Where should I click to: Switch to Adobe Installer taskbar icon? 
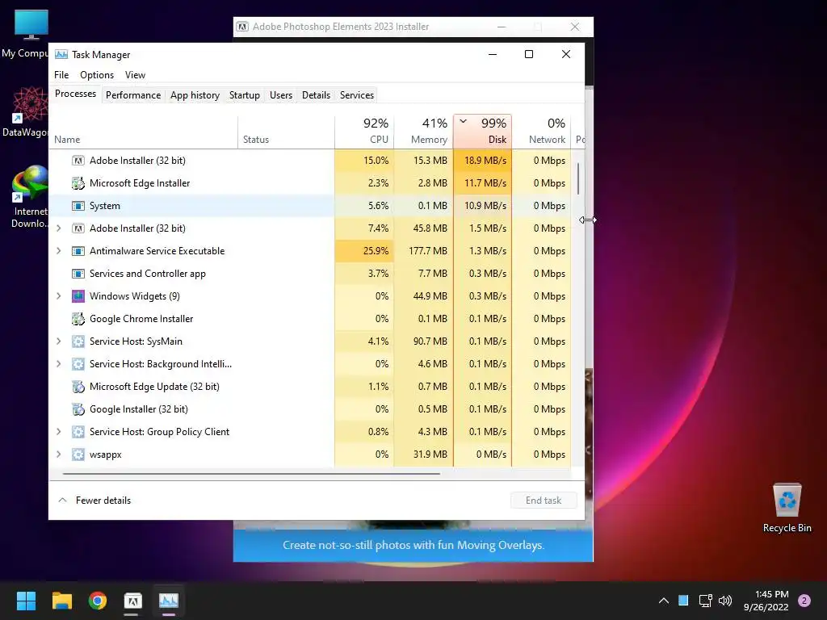point(133,601)
